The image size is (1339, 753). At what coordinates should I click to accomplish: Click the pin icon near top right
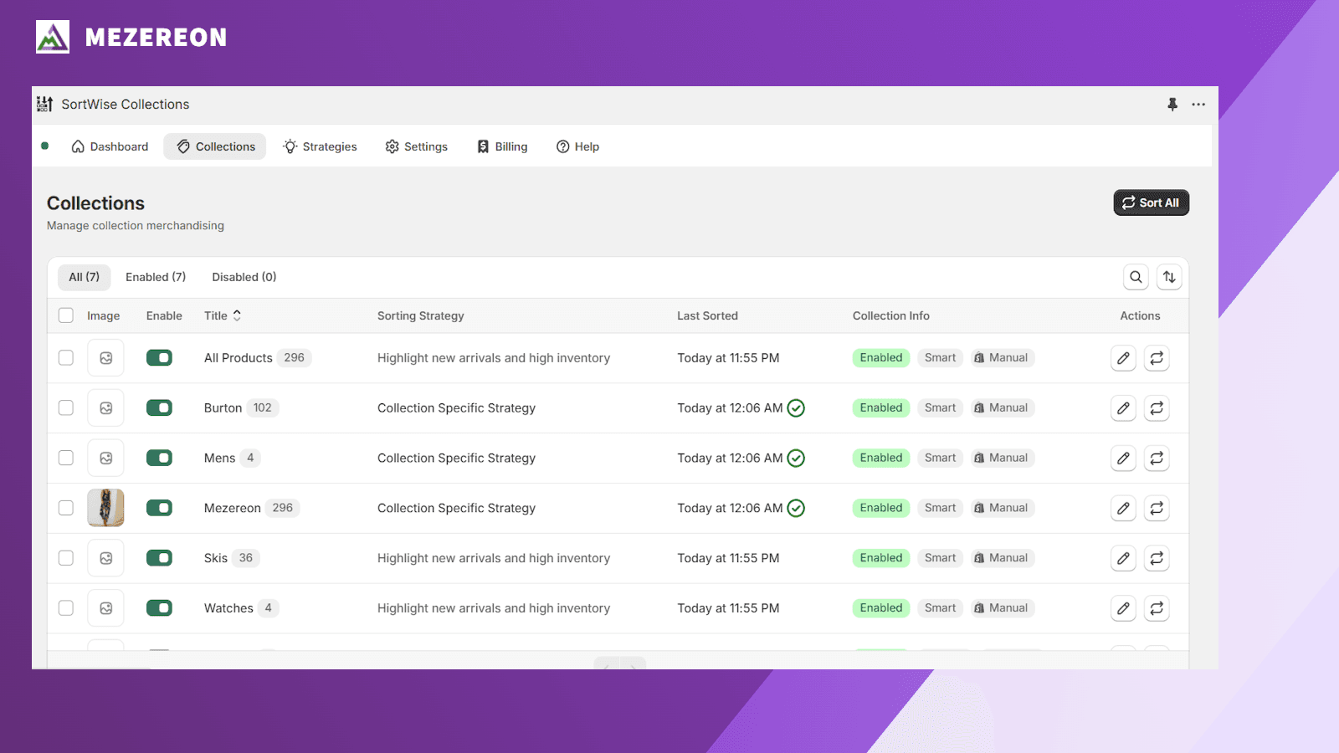1172,105
